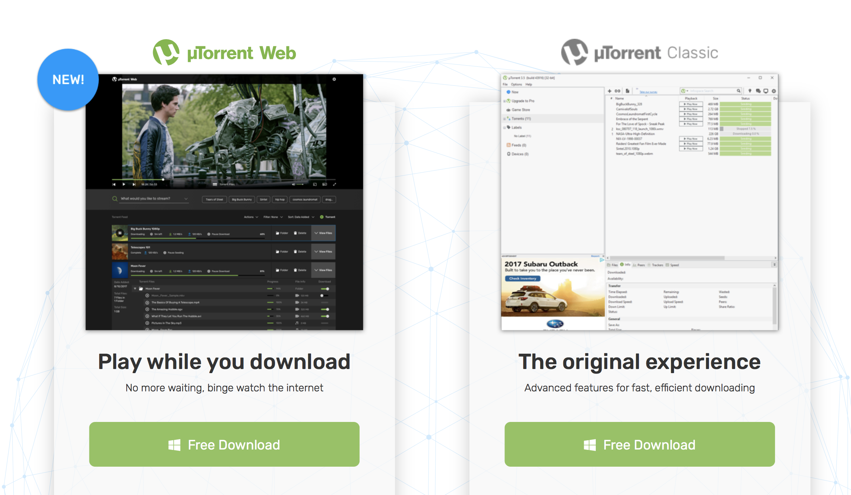Viewport: 851px width, 495px height.
Task: Open the File menu in µTorrent Classic
Action: [505, 85]
